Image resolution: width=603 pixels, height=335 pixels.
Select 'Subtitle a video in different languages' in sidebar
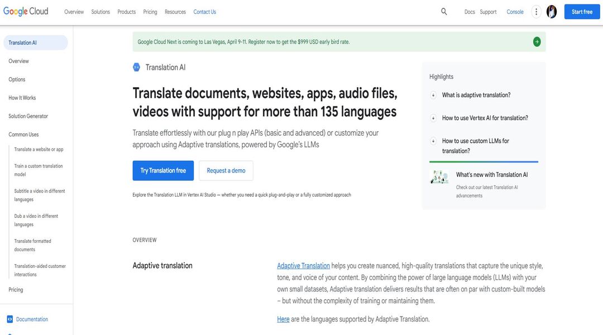pos(40,194)
